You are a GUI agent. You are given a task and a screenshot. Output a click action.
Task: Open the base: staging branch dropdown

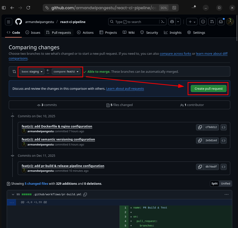(x=32, y=71)
